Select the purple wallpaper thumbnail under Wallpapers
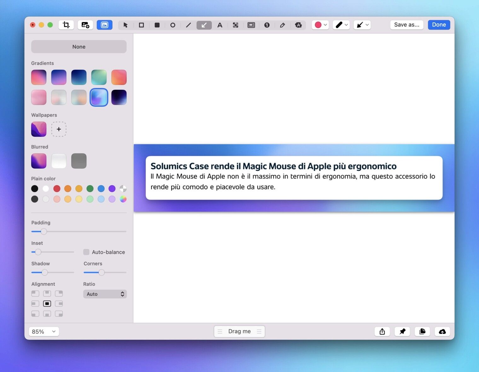 (x=39, y=129)
